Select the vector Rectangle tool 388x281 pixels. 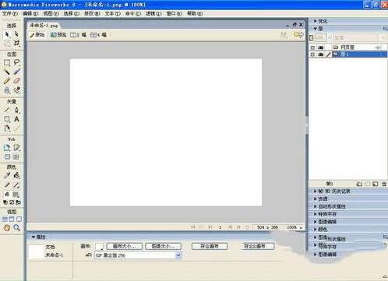click(7, 119)
